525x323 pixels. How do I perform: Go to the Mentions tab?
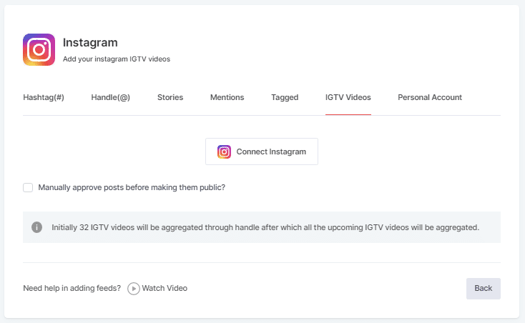click(227, 97)
